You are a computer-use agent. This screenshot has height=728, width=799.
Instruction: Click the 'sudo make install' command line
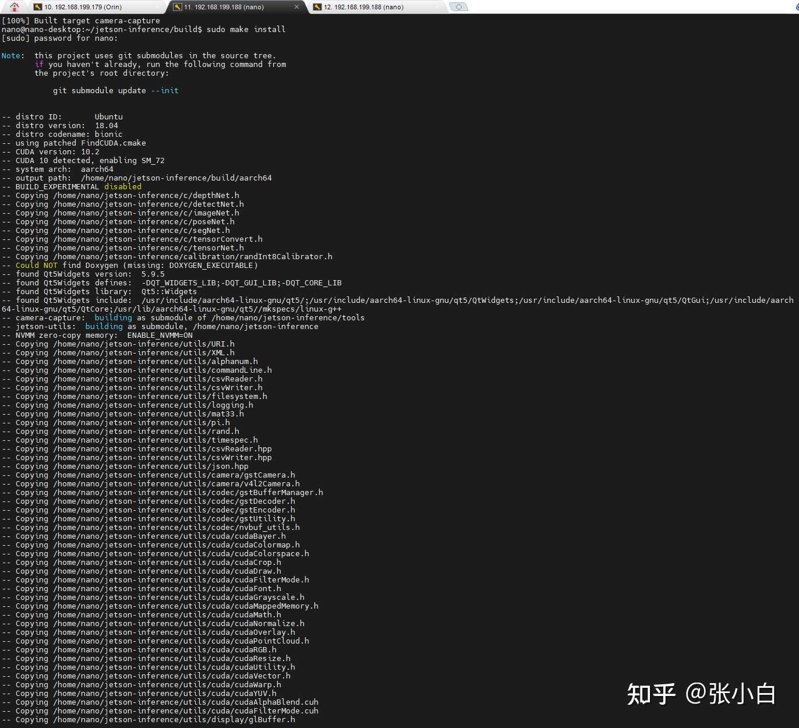pos(143,29)
